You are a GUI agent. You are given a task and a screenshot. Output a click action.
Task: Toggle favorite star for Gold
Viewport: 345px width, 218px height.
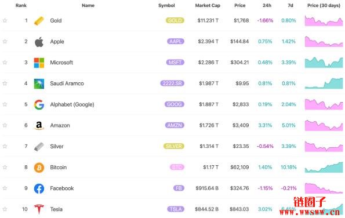5,21
